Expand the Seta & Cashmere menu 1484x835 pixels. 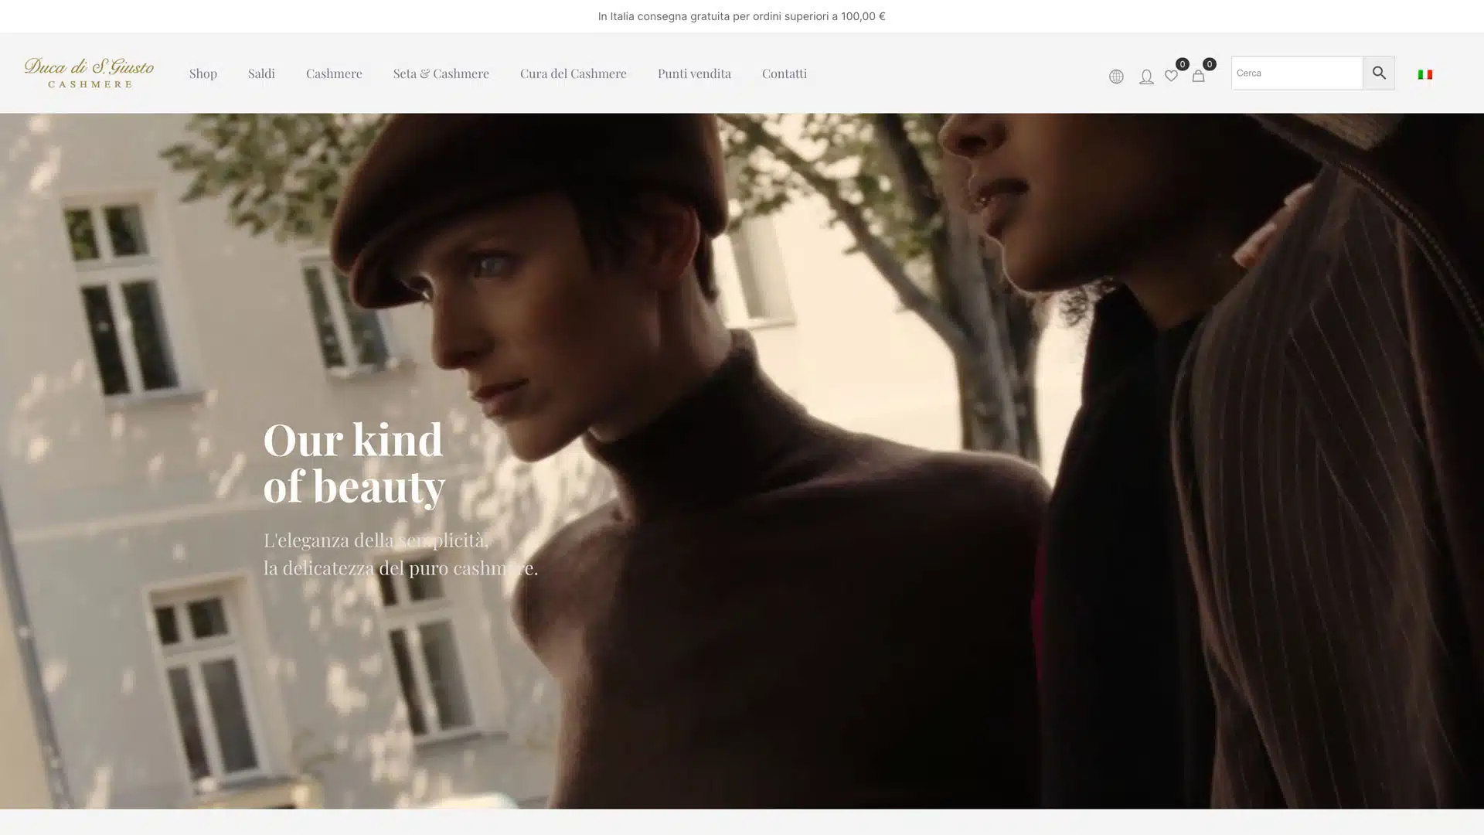coord(441,73)
